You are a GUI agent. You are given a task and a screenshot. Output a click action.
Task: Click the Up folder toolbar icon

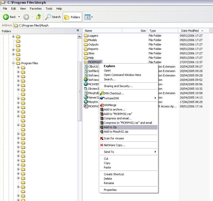click(x=39, y=17)
